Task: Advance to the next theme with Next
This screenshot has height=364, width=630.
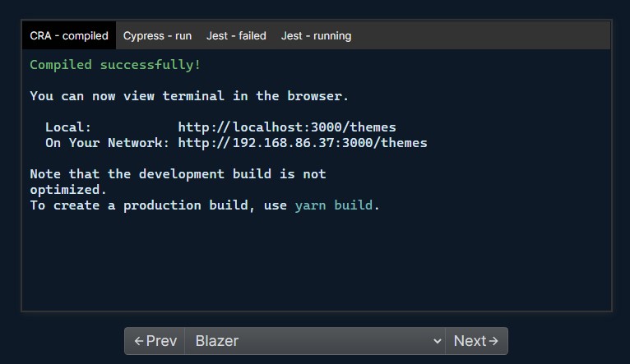Action: pos(476,341)
